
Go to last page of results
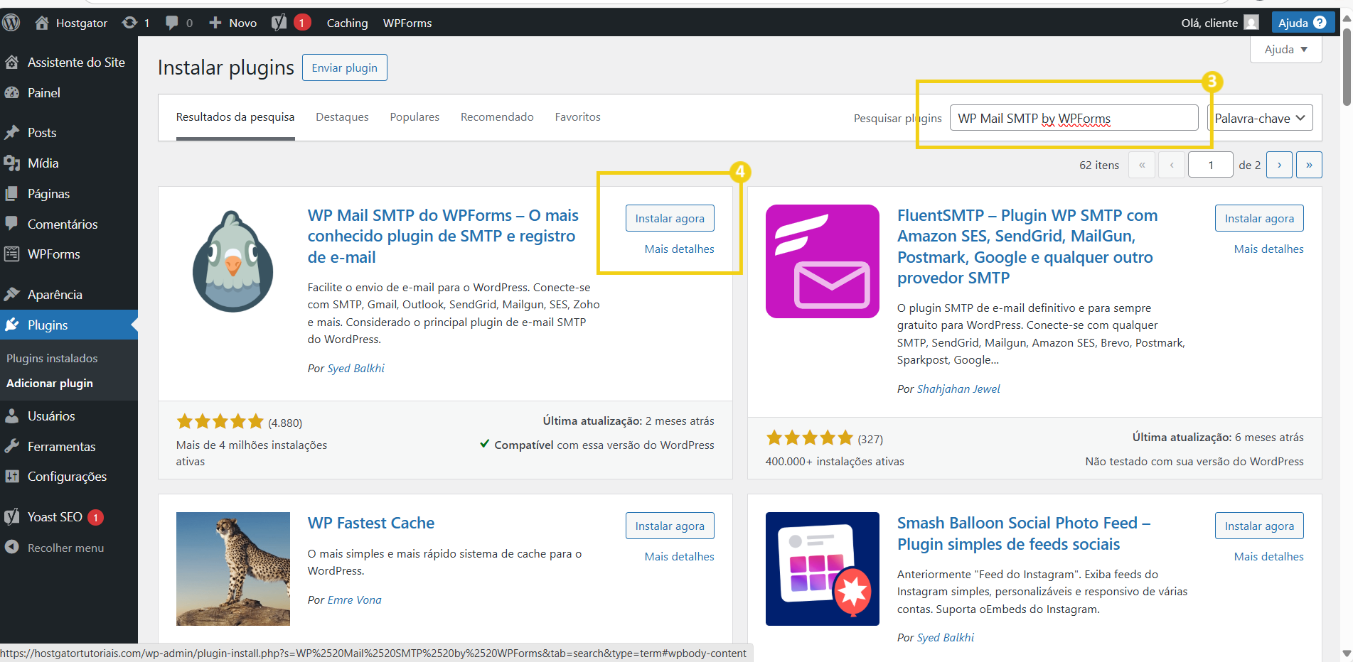click(x=1309, y=165)
